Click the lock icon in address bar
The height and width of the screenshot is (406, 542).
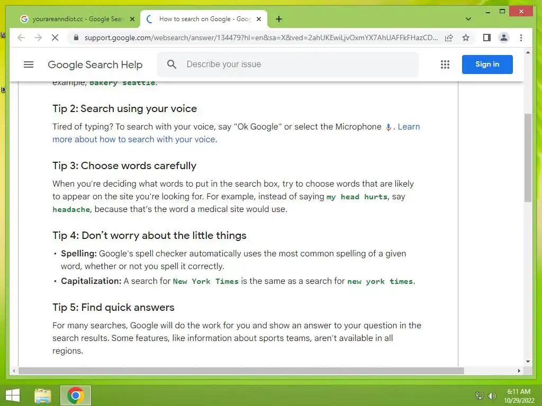click(76, 38)
